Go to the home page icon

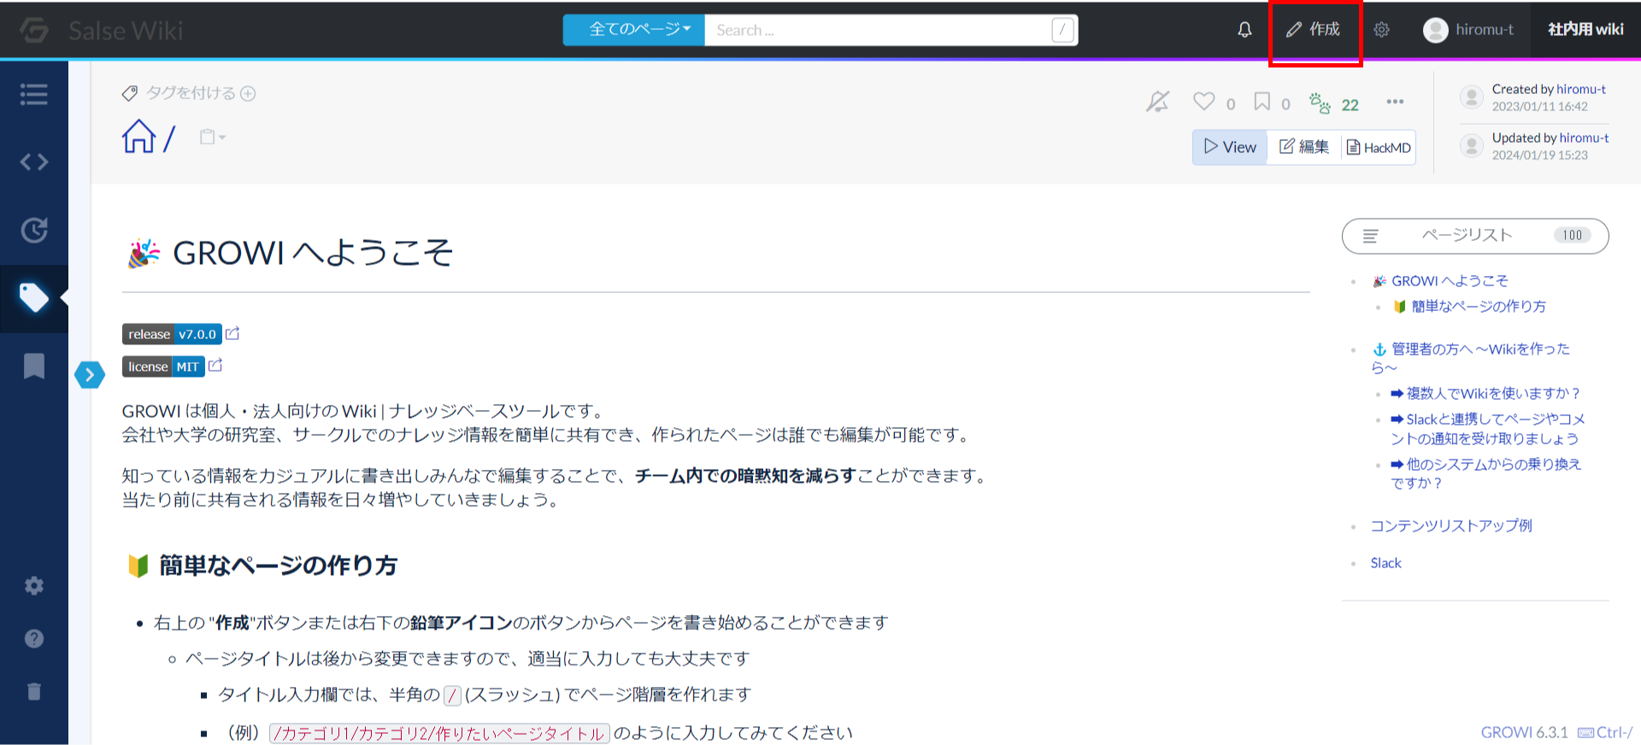tap(138, 136)
